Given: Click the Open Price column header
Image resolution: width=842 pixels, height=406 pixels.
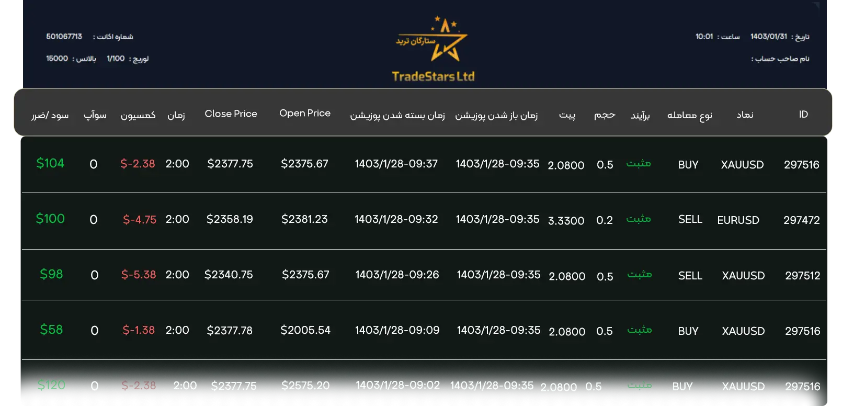Looking at the screenshot, I should 305,113.
